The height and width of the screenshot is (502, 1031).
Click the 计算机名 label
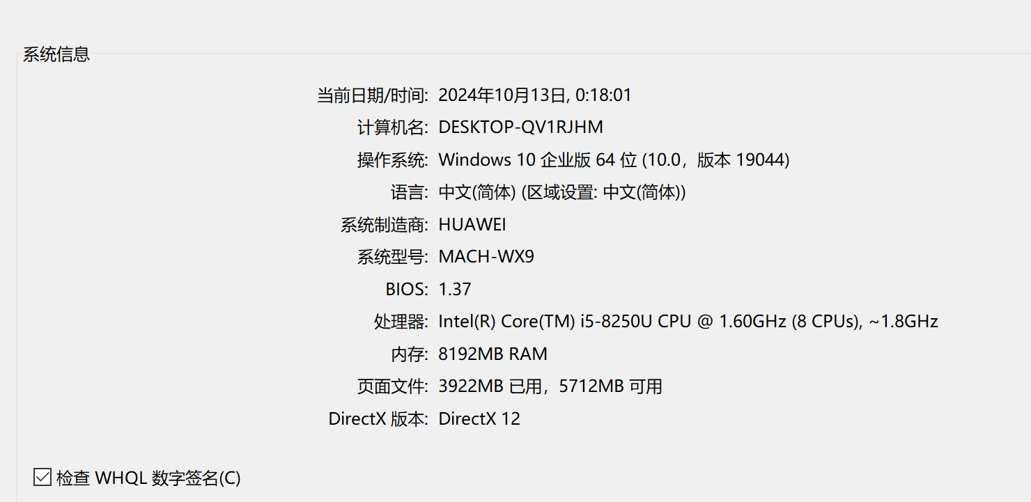[x=392, y=127]
